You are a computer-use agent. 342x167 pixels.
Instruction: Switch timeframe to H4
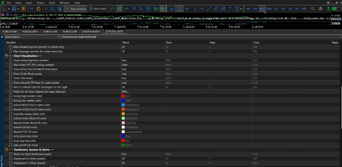point(283,9)
